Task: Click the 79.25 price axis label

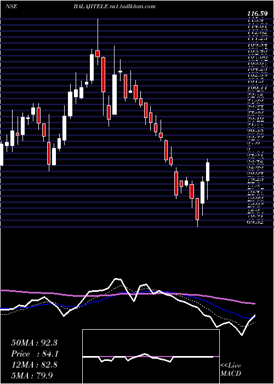Action: click(255, 179)
